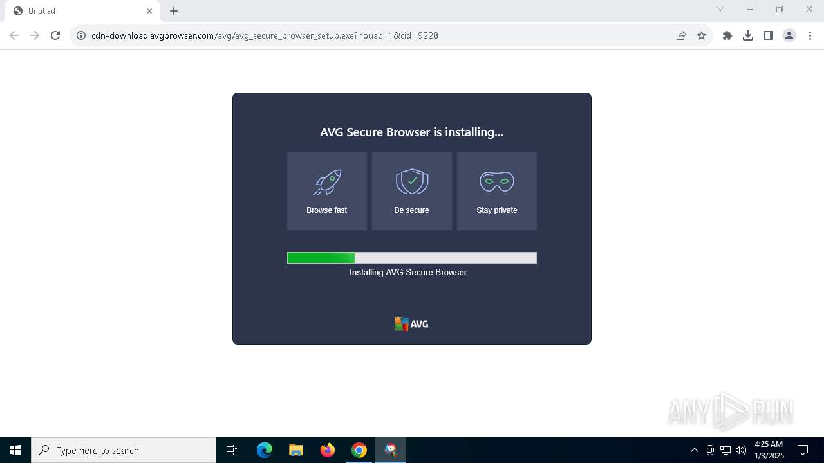The image size is (824, 463).
Task: Click the 'AVG Secure Browser is installing...' heading
Action: (x=412, y=132)
